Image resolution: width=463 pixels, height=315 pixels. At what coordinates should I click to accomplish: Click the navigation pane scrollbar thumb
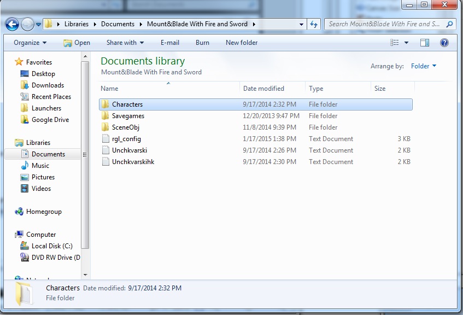pyautogui.click(x=85, y=155)
